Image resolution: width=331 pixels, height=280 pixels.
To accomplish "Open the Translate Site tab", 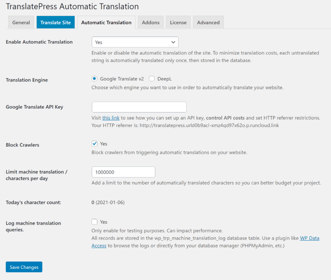I will (55, 22).
